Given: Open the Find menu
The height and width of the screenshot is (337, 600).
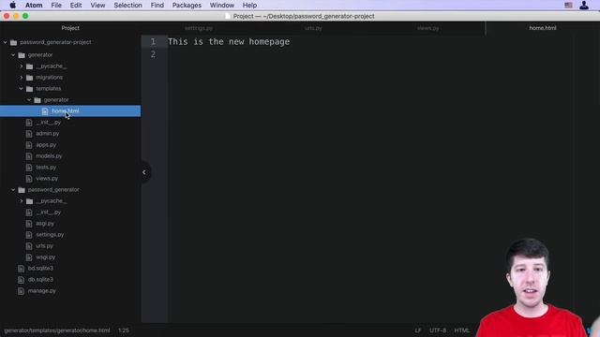Looking at the screenshot, I should [x=157, y=6].
